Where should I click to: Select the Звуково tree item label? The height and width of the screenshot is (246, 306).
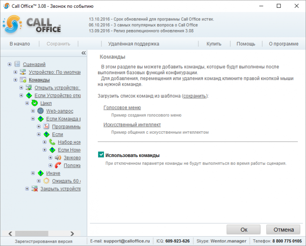point(72,158)
